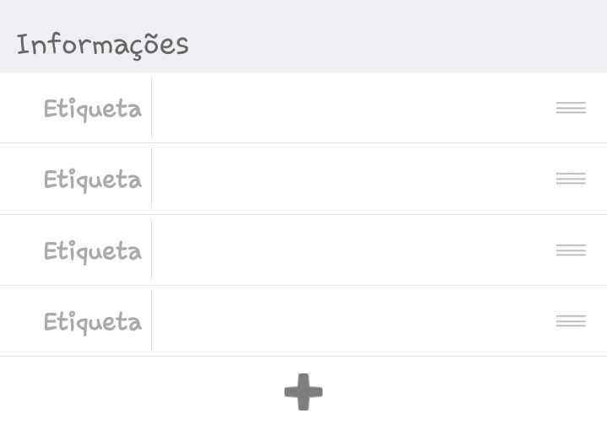Click the divider beside the first Etiqueta
This screenshot has width=607, height=424.
click(x=151, y=107)
